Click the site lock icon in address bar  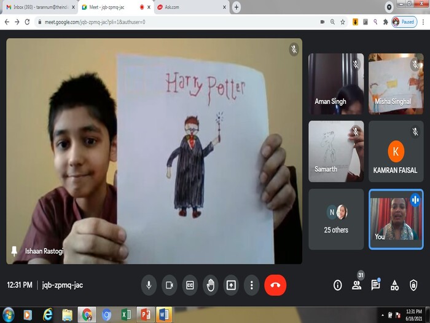click(x=40, y=22)
